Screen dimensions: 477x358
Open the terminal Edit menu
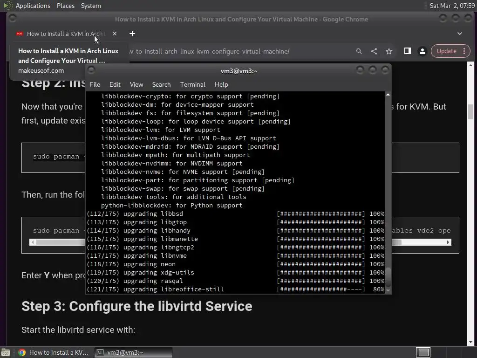(x=115, y=85)
